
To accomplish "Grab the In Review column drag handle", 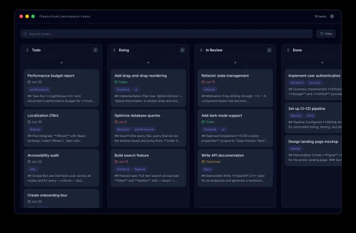I will pyautogui.click(x=201, y=50).
